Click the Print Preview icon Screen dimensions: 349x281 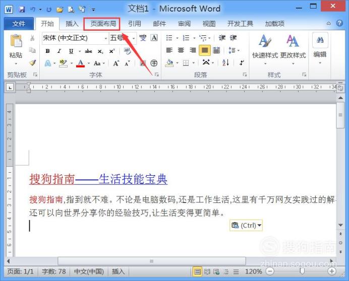[x=71, y=10]
